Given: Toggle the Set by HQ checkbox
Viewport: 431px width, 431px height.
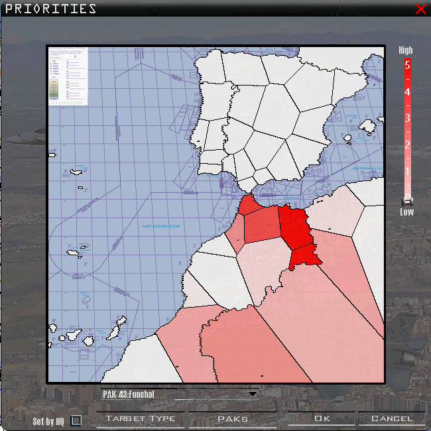Looking at the screenshot, I should (76, 420).
